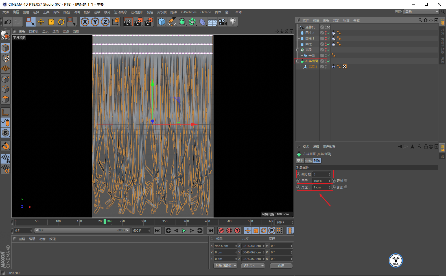Image resolution: width=446 pixels, height=276 pixels.
Task: Click the record active objects key icon
Action: click(221, 231)
